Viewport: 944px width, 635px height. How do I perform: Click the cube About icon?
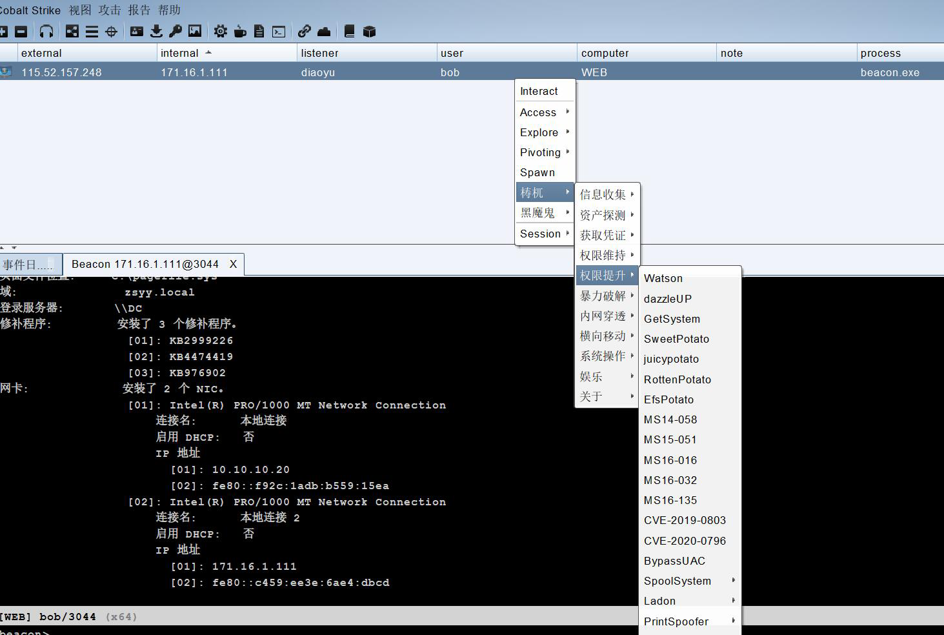(x=369, y=31)
